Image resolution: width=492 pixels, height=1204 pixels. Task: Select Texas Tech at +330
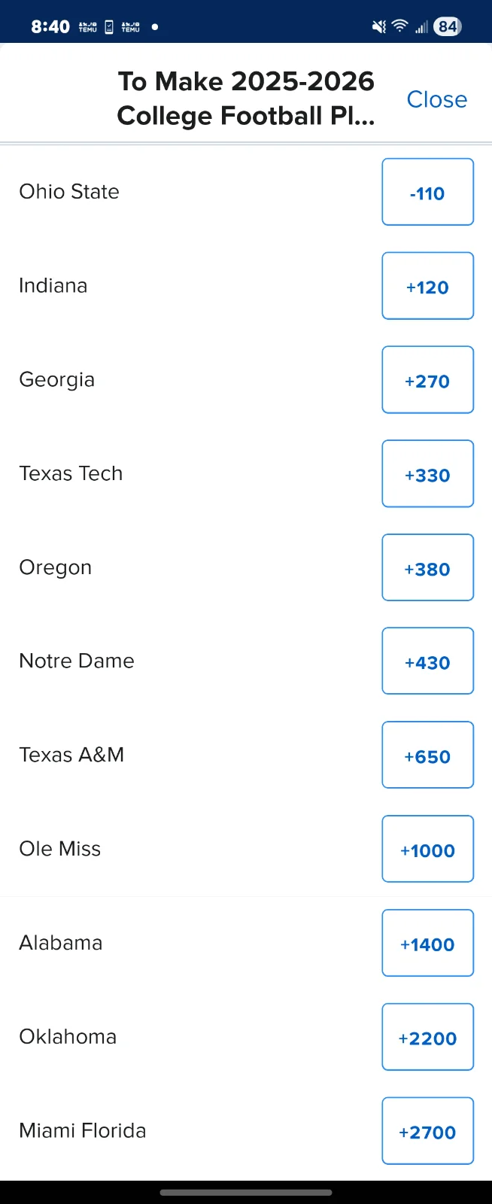pos(427,473)
